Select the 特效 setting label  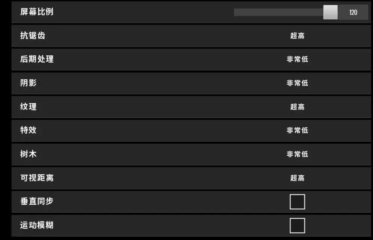tap(28, 130)
